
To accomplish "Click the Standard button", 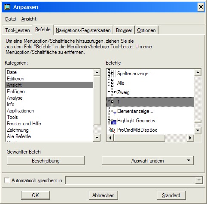I will click(x=171, y=195).
